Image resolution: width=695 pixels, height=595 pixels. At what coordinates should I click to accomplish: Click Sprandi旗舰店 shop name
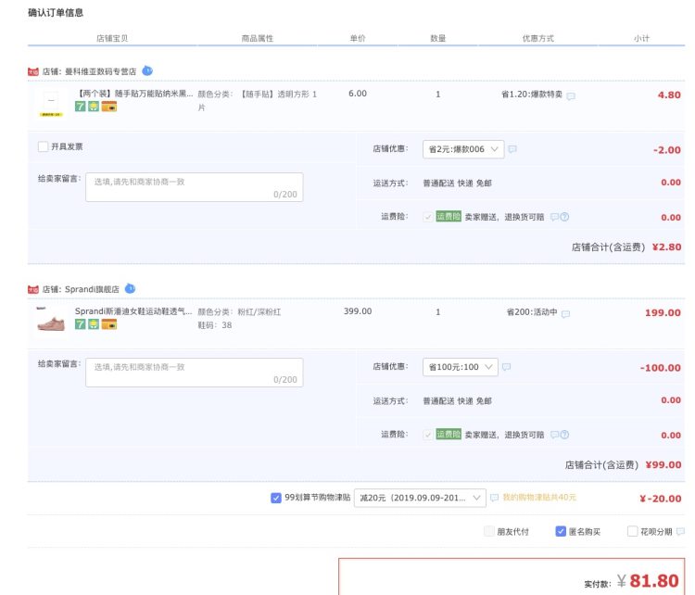[92, 289]
